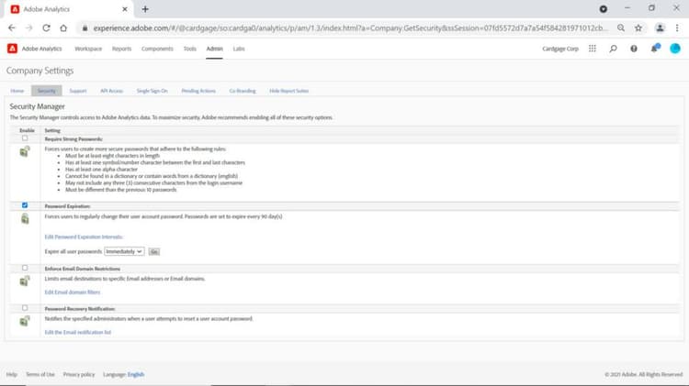Open the Admin menu

tap(214, 49)
